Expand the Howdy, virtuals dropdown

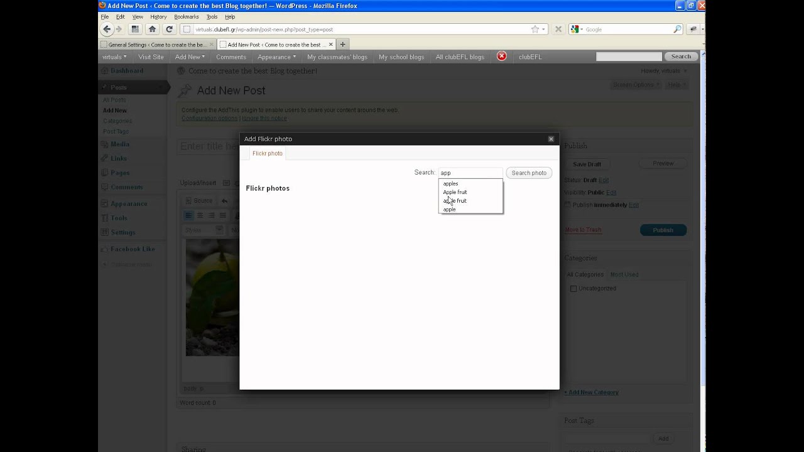tap(663, 71)
